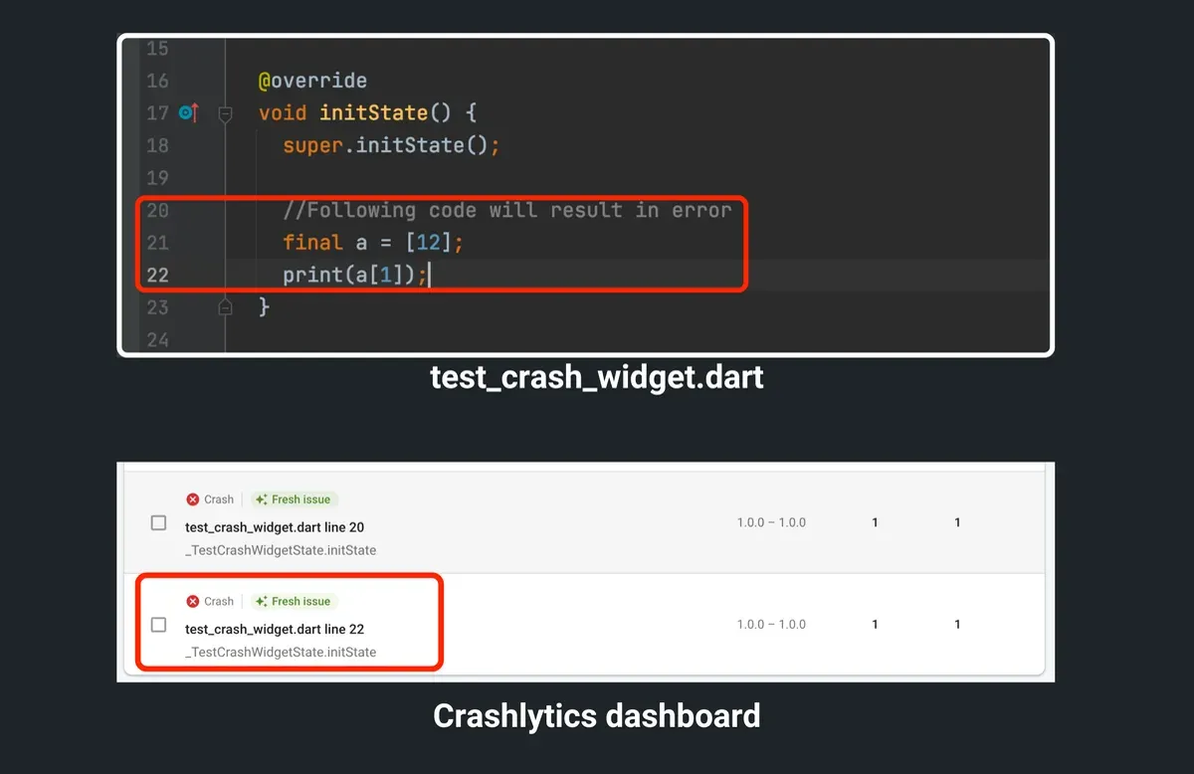Click the 'Crash' label in the line 22 row
The image size is (1194, 774).
(x=219, y=601)
